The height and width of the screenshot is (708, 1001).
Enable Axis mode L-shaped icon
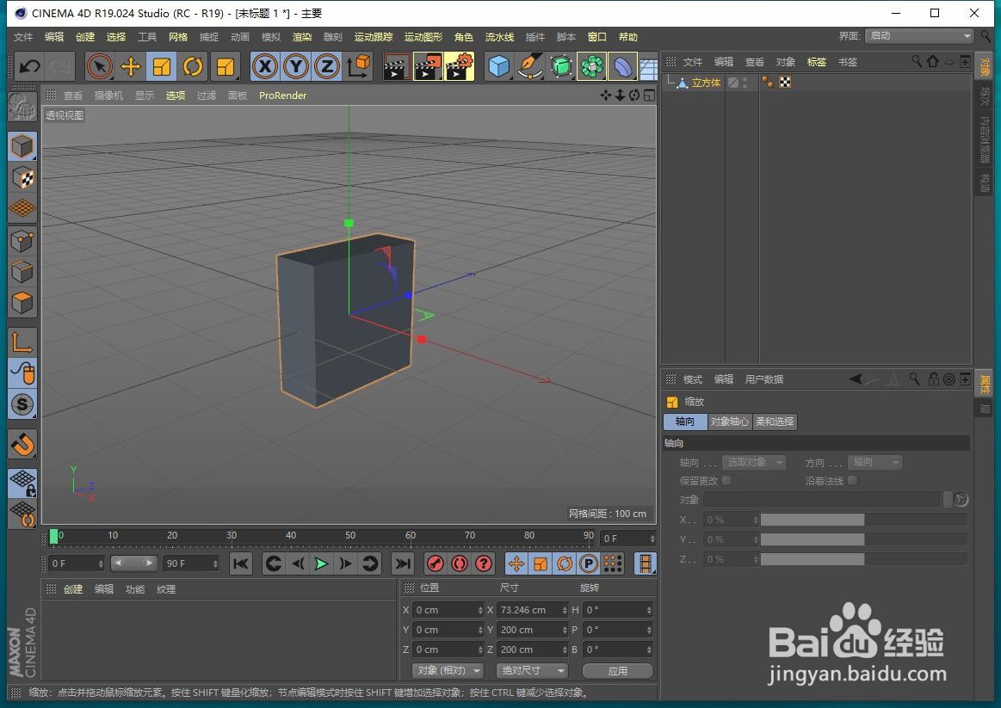coord(22,342)
